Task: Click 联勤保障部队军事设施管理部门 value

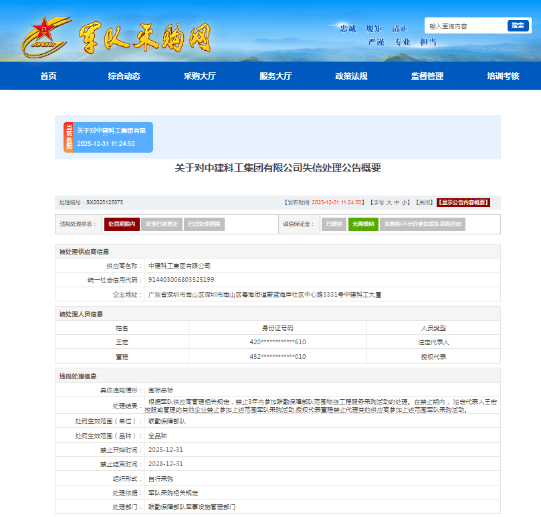Action: (x=192, y=507)
